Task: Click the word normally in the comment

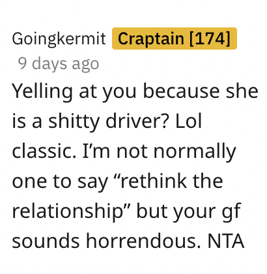Action: click(195, 152)
